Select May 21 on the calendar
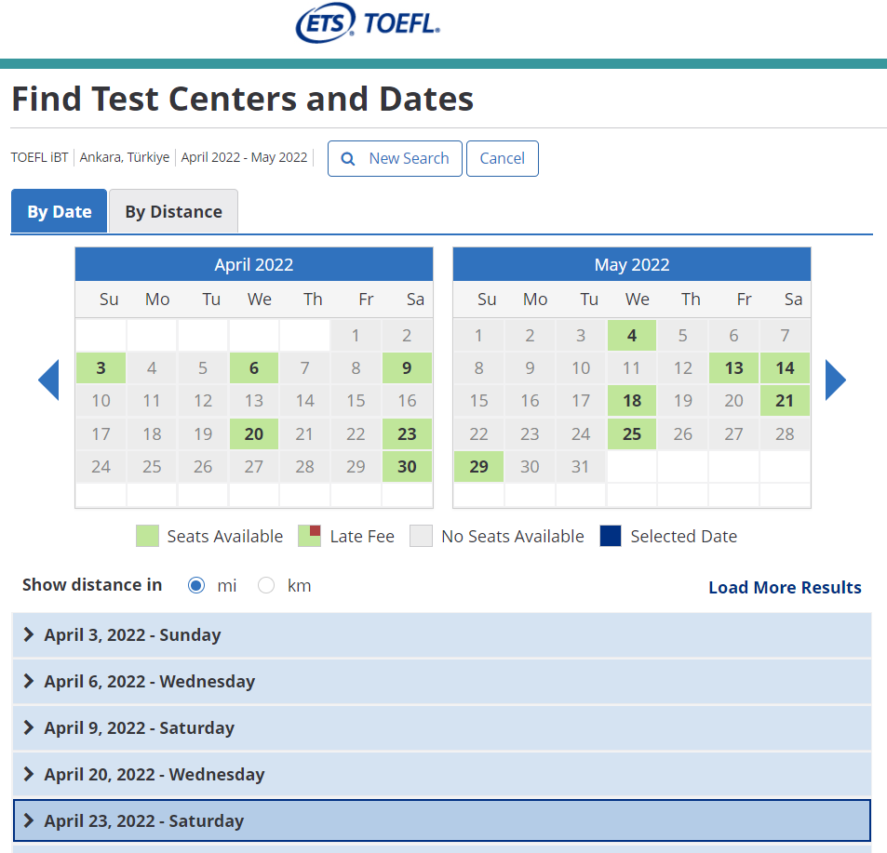The height and width of the screenshot is (853, 887). click(785, 401)
